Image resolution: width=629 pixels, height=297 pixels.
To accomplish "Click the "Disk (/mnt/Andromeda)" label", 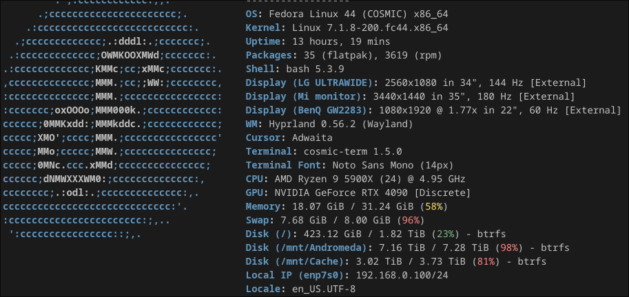I will 306,247.
